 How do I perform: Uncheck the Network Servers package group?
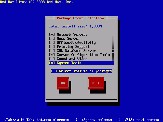click(52, 35)
